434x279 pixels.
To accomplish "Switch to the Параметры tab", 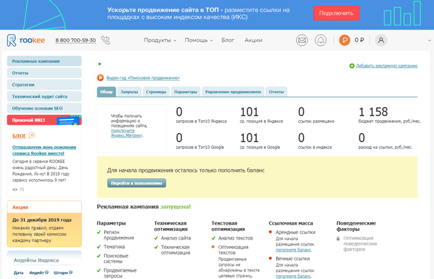I will point(185,92).
